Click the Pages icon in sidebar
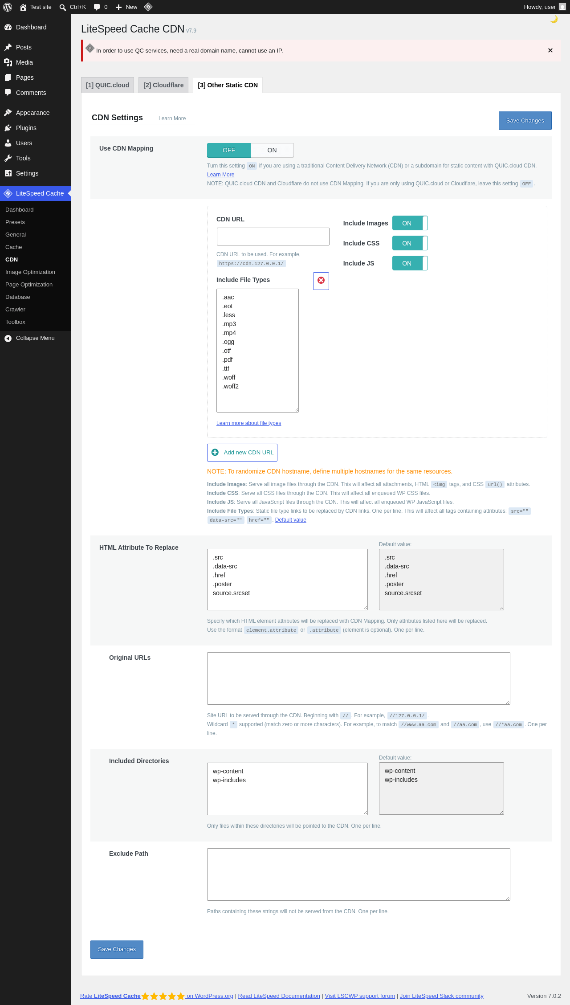Viewport: 570px width, 1005px height. (x=8, y=78)
